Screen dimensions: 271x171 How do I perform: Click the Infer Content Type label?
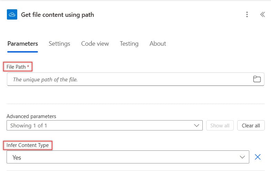(28, 145)
